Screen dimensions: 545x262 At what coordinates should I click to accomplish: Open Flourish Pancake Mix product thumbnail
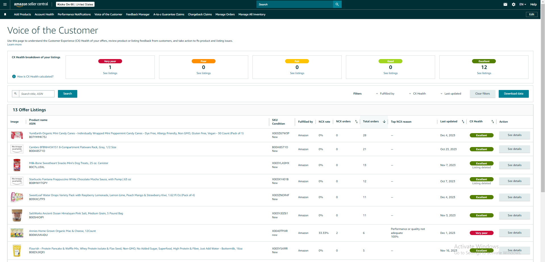17,250
